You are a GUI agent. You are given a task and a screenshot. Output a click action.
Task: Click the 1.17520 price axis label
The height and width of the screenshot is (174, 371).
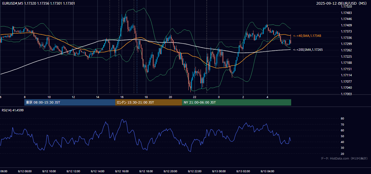pos(346,6)
